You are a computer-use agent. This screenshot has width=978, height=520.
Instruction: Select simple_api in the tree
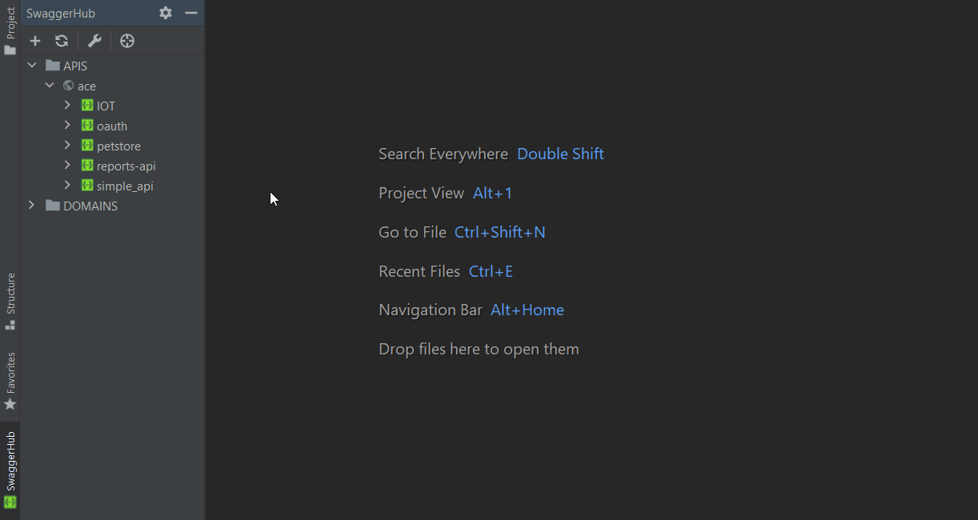tap(125, 186)
